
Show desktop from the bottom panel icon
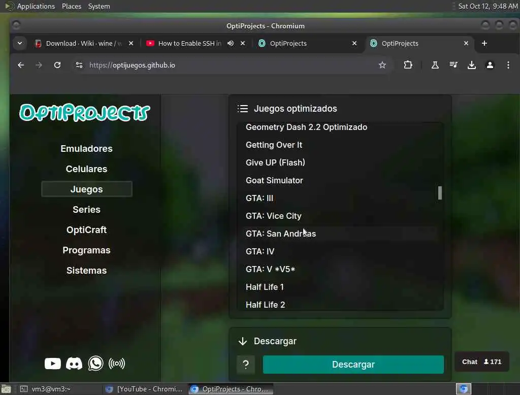[x=6, y=389]
